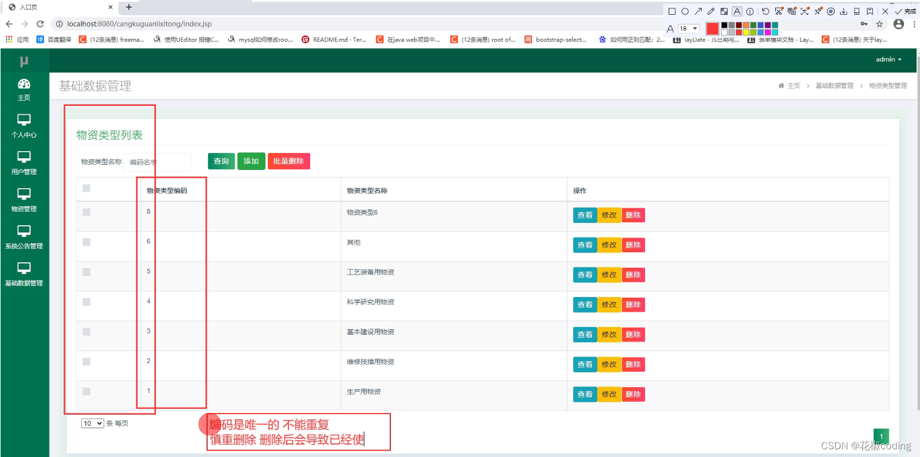Bookmark this page with star icon

pyautogui.click(x=879, y=24)
